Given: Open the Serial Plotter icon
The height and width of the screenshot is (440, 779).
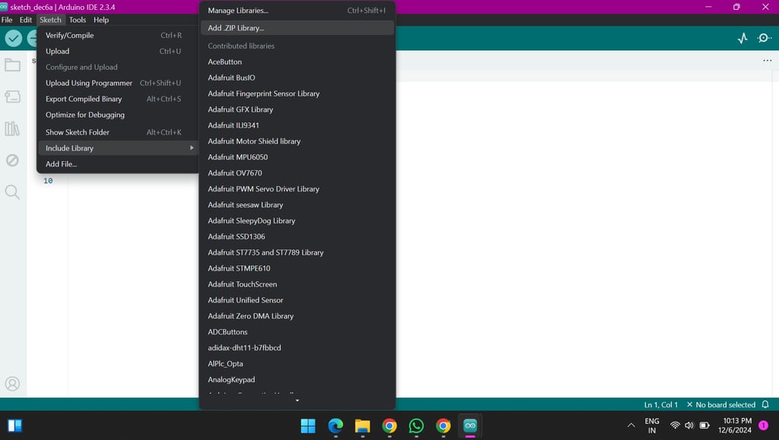Looking at the screenshot, I should coord(742,38).
